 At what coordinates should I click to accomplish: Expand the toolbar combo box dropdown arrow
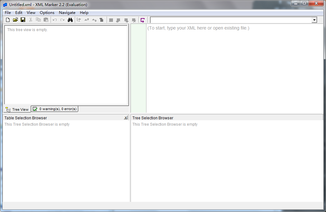[x=314, y=20]
